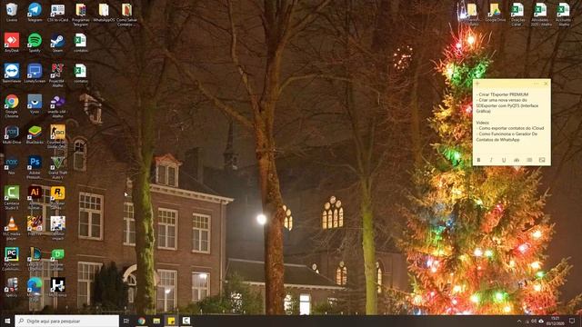The width and height of the screenshot is (582, 327).
Task: Launch the Genshin Impact shortcut
Action: (x=57, y=228)
